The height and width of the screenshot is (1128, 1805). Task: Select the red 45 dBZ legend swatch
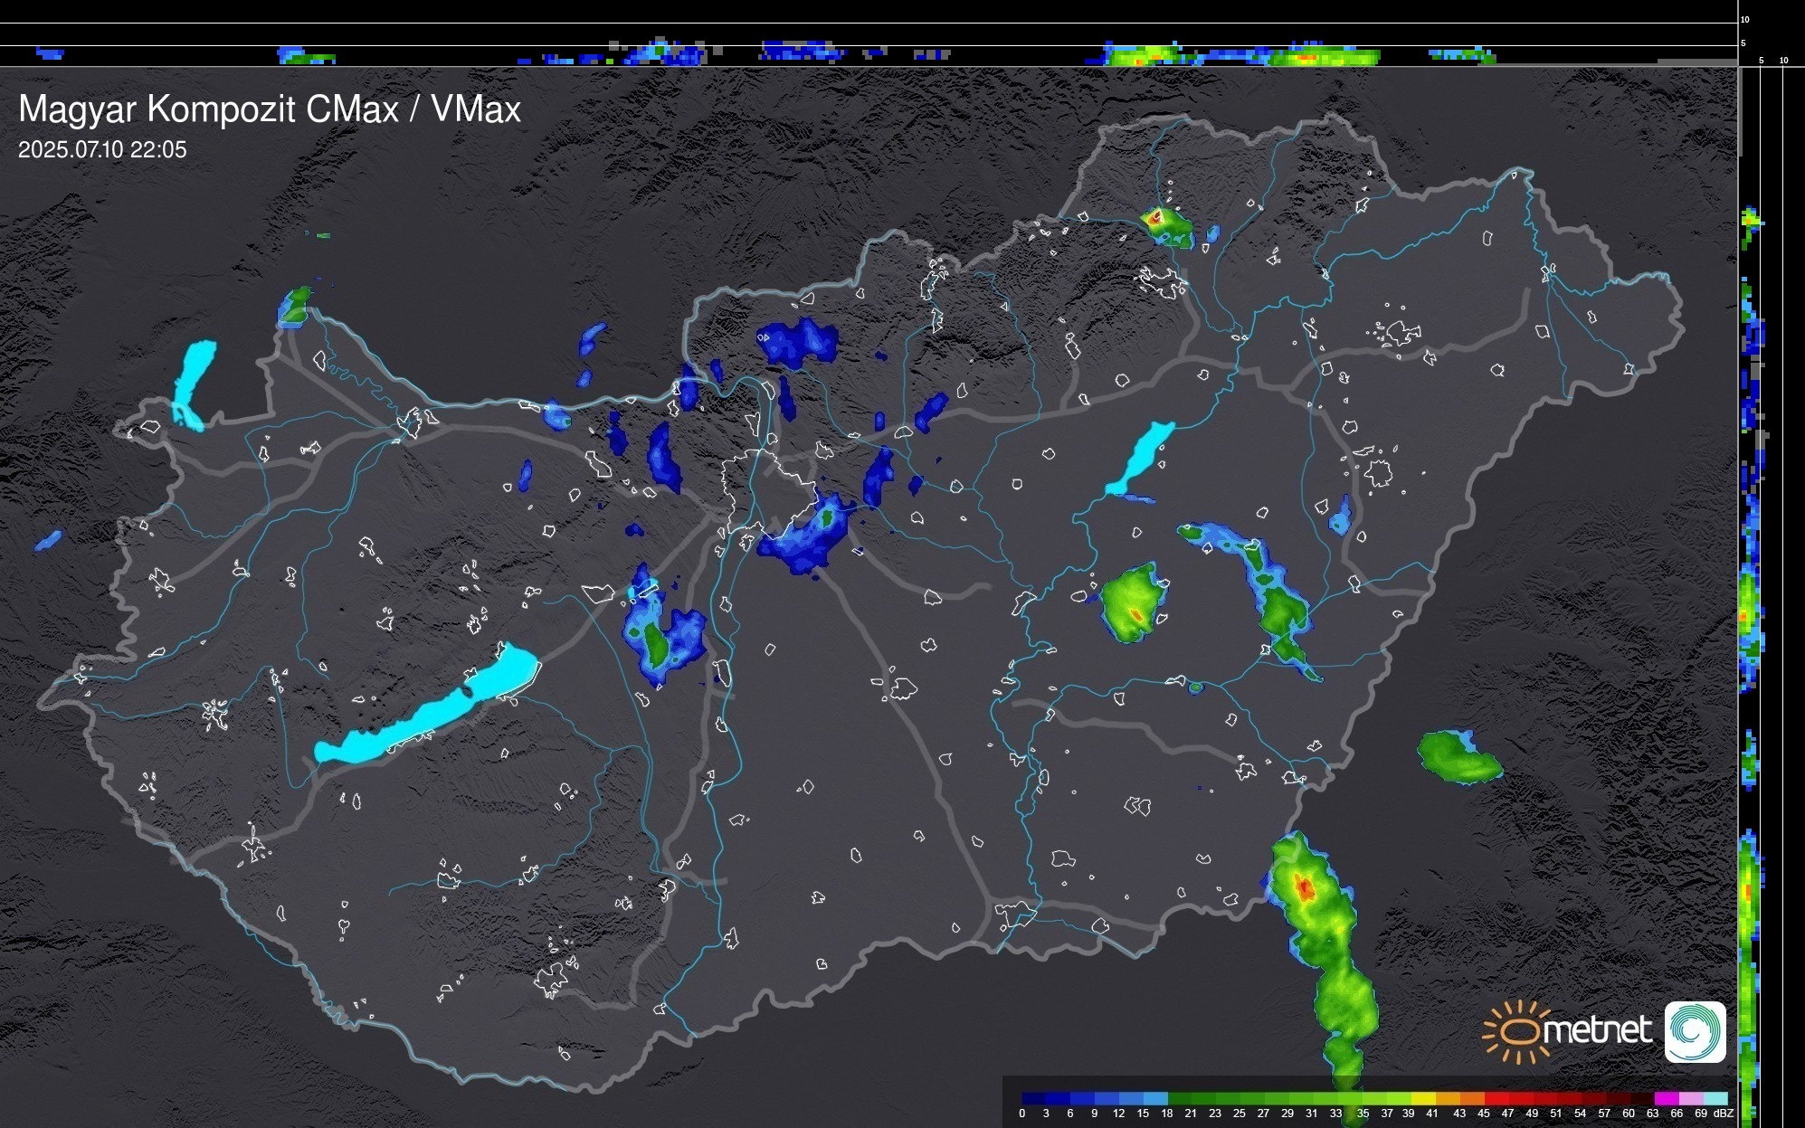tap(1495, 1098)
